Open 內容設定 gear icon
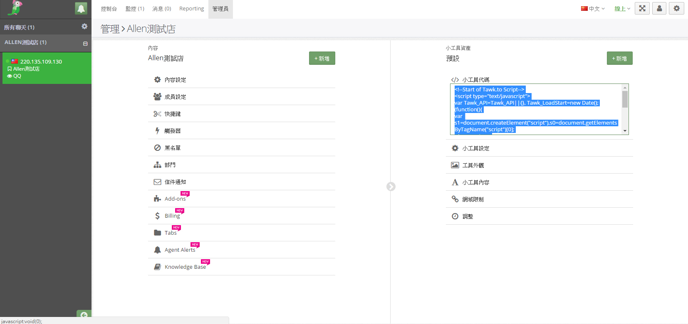688x324 pixels. (x=157, y=79)
